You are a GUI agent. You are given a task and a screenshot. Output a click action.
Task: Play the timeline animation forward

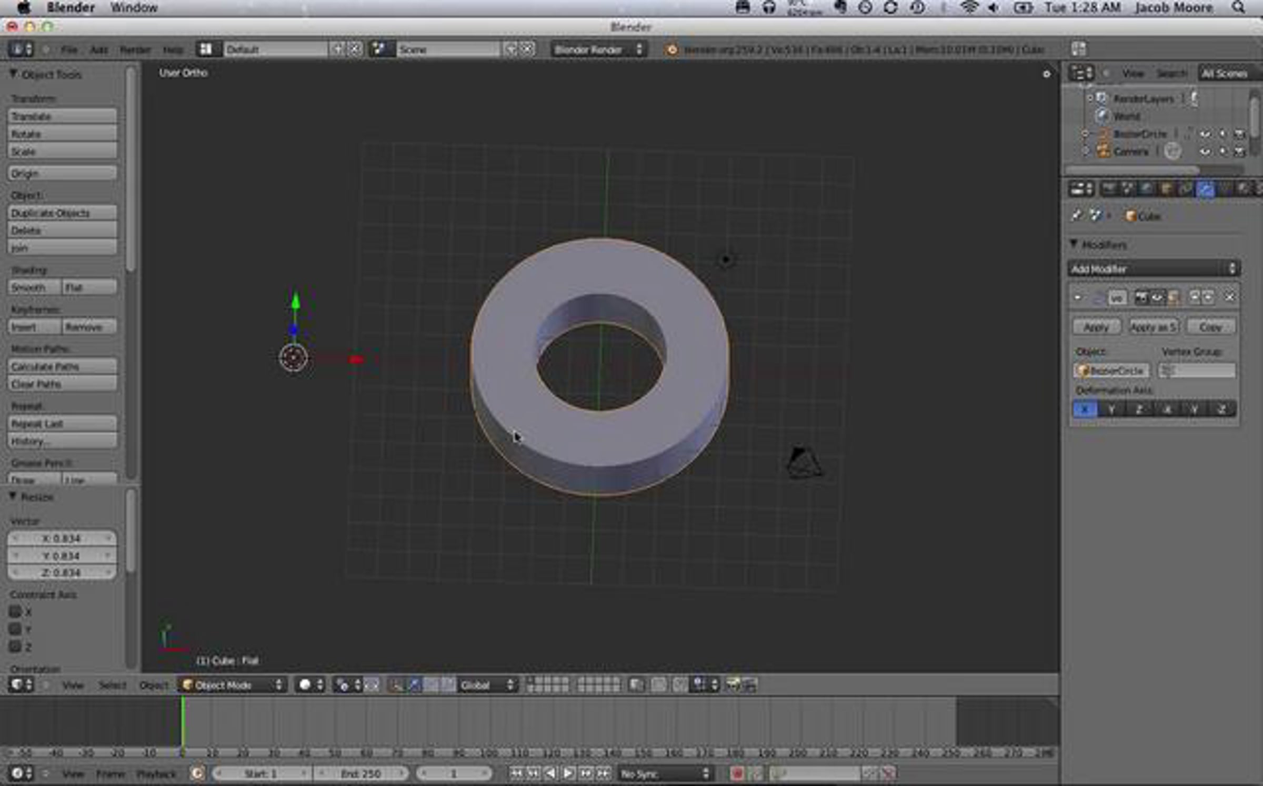pyautogui.click(x=568, y=773)
